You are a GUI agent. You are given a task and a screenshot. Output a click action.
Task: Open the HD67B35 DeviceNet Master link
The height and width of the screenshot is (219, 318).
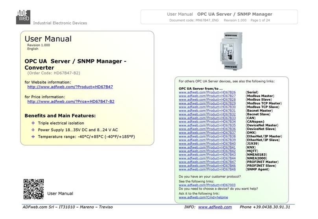[x=207, y=125]
